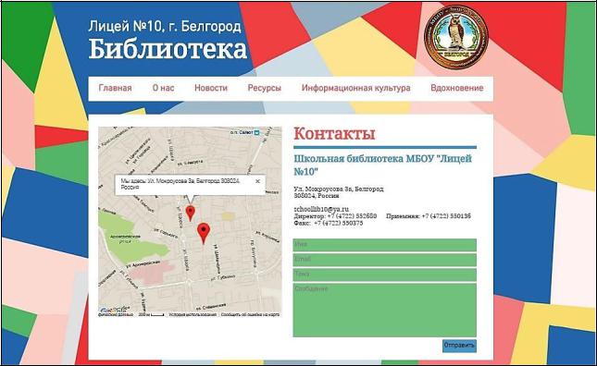
Task: Click the Факс number line
Action: point(329,223)
